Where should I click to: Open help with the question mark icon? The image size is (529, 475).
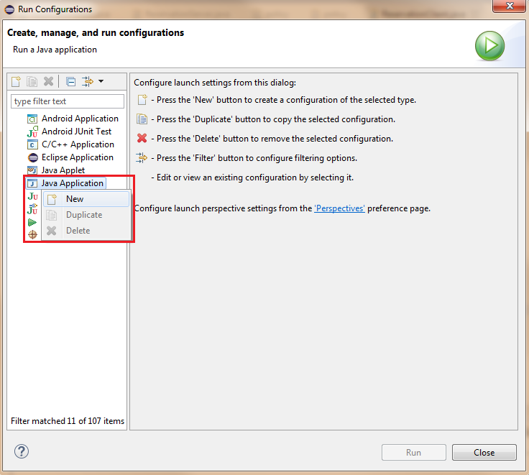[x=22, y=451]
